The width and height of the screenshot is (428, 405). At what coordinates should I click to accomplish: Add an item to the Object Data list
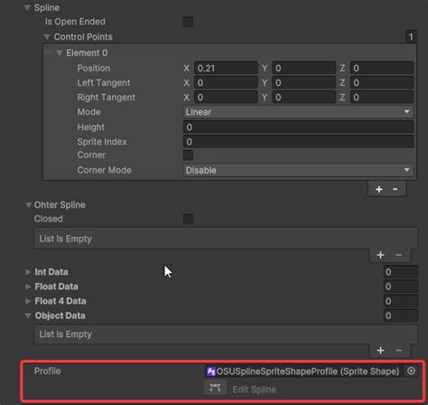[380, 350]
